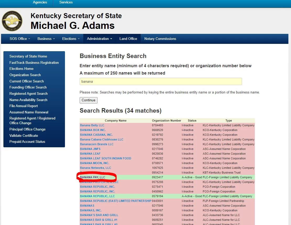This screenshot has width=291, height=225.
Task: Click into the entity name search field
Action: (x=161, y=81)
